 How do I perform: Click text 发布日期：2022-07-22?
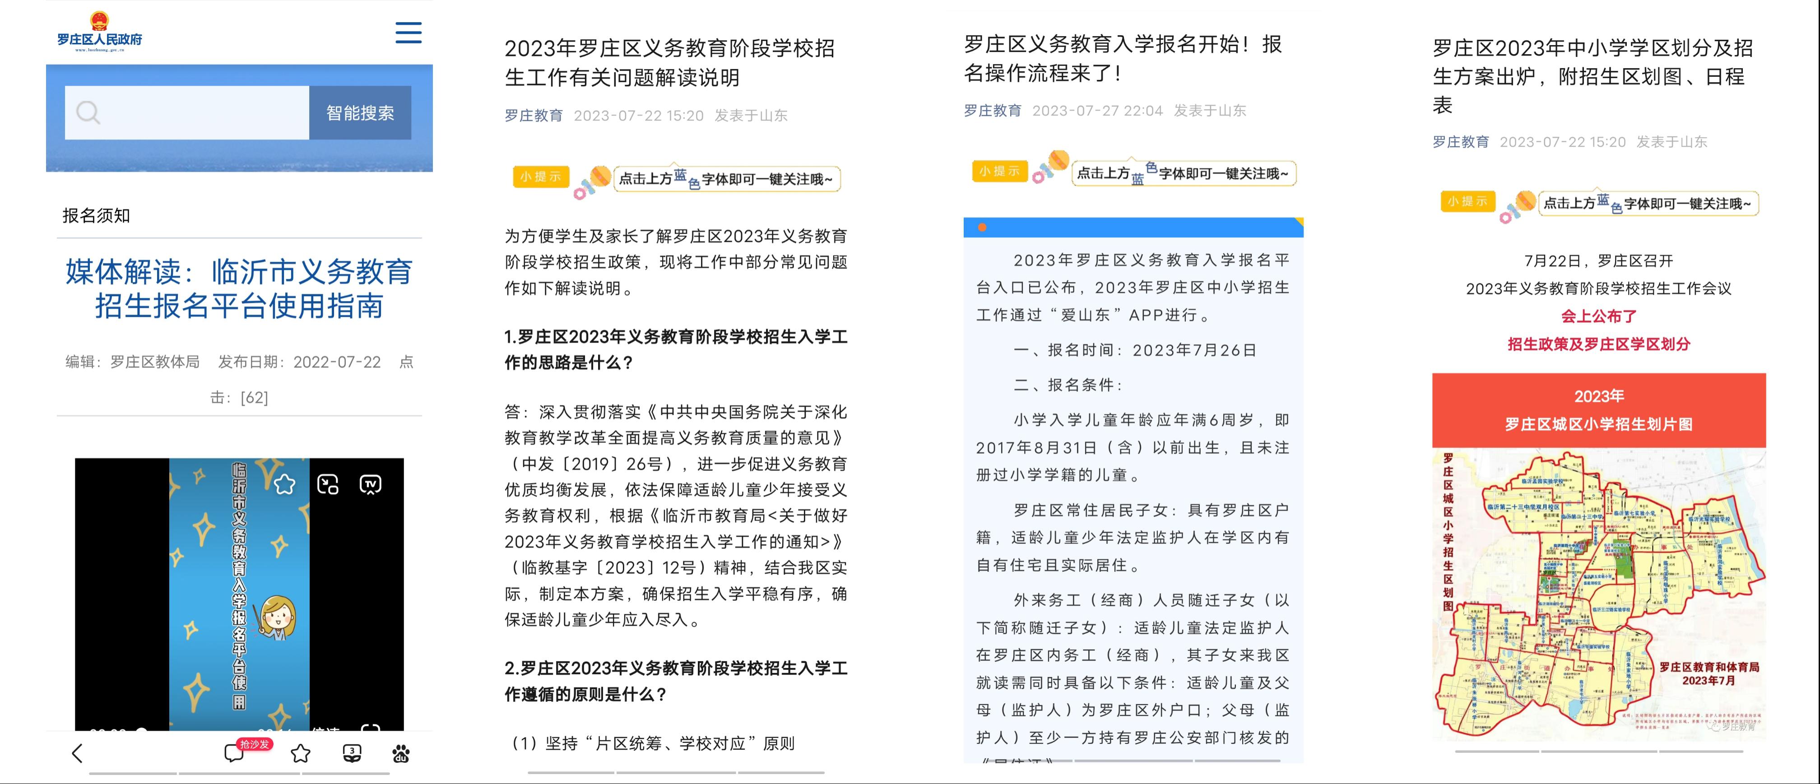click(x=300, y=362)
